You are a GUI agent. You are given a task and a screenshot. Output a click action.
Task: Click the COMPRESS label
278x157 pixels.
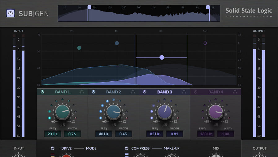pyautogui.click(x=141, y=148)
